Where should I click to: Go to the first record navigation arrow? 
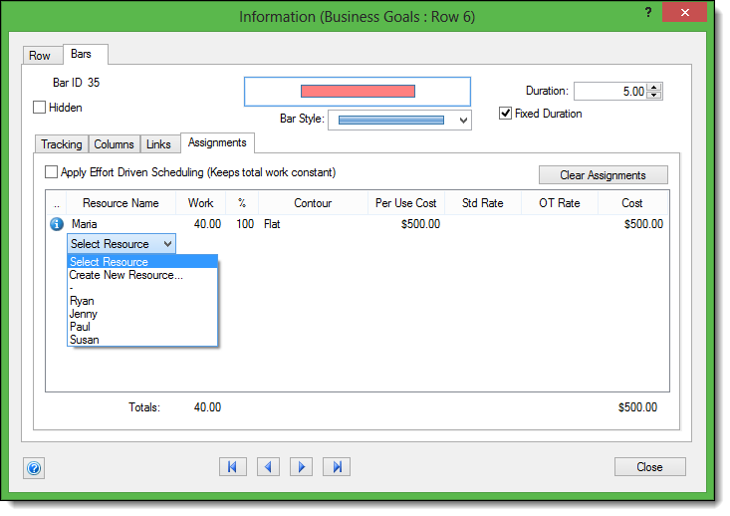coord(232,466)
